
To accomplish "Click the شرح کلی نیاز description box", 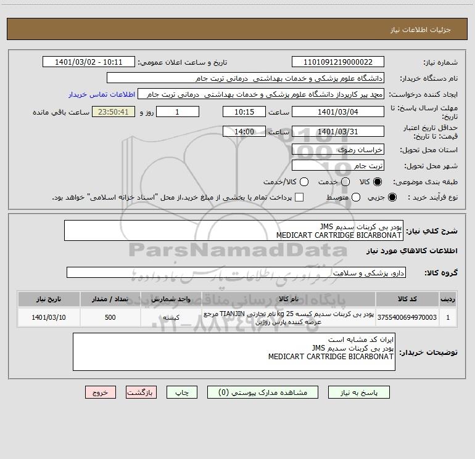I will click(234, 230).
